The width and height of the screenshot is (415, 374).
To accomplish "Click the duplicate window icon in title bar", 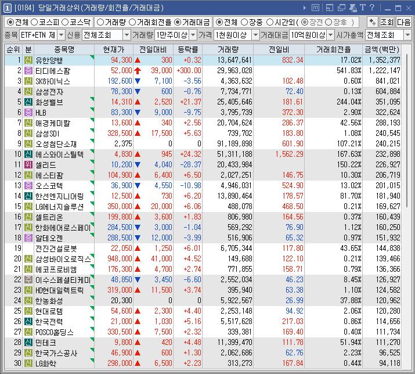I will click(341, 8).
